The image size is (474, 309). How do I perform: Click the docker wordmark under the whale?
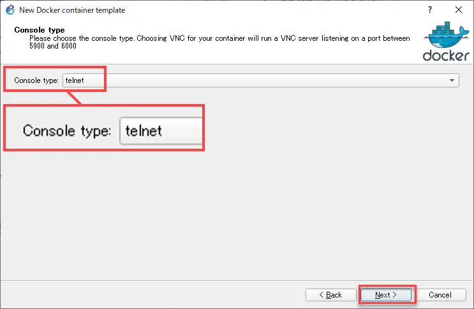click(x=446, y=56)
